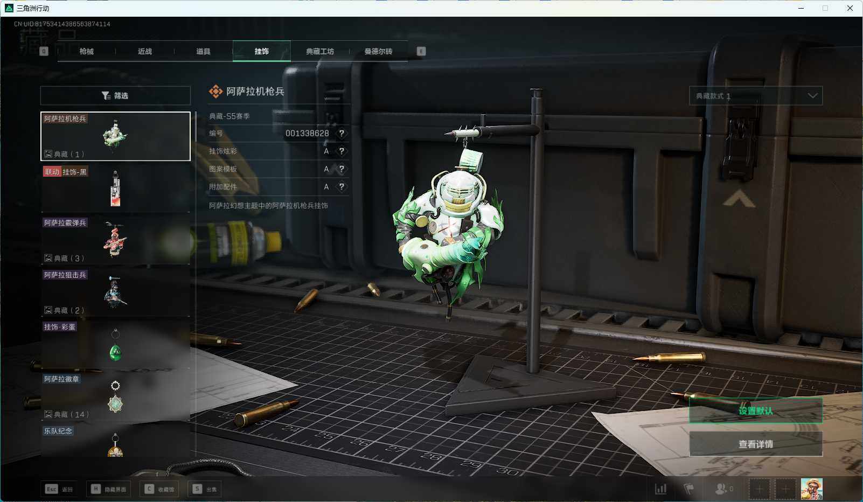Click the 典藏 (1) image icon
Image resolution: width=863 pixels, height=502 pixels.
point(48,154)
